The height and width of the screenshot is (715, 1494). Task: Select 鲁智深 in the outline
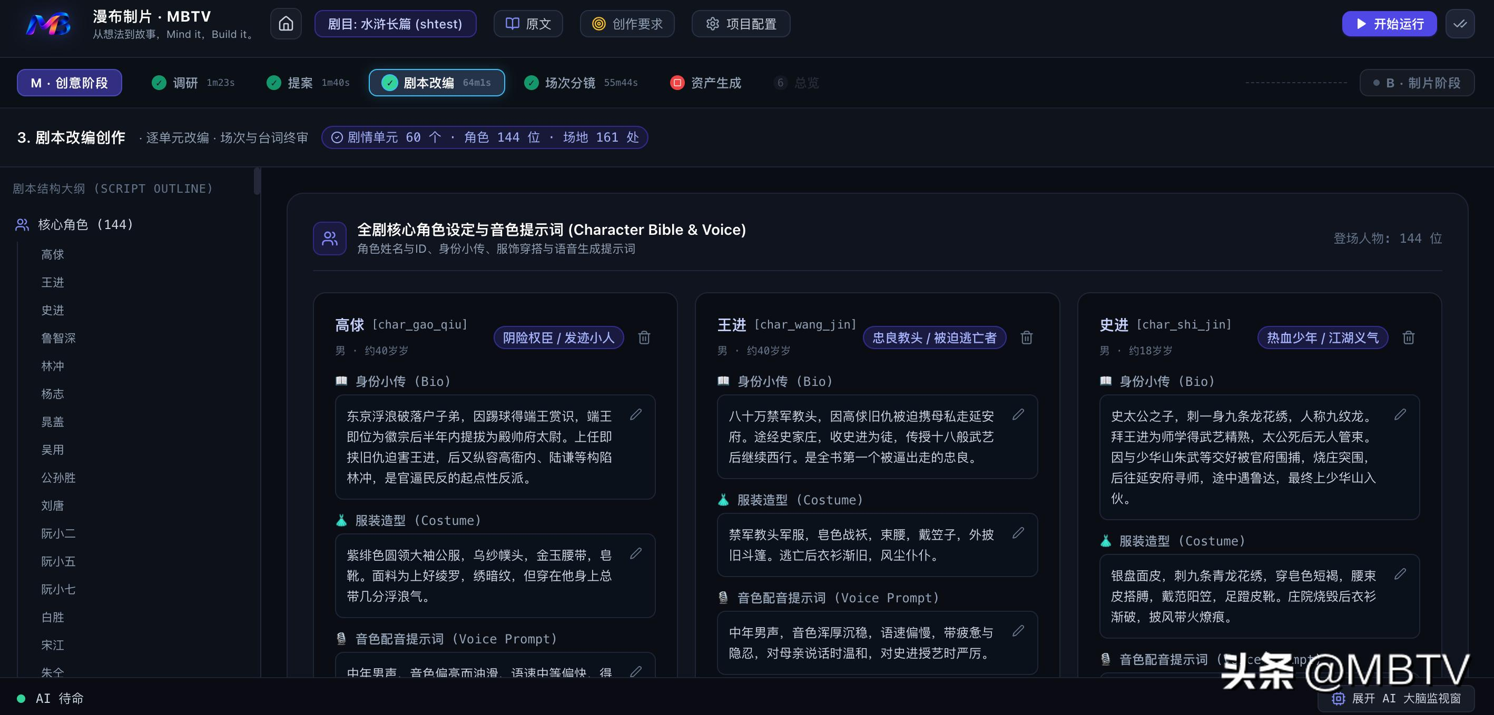coord(58,339)
